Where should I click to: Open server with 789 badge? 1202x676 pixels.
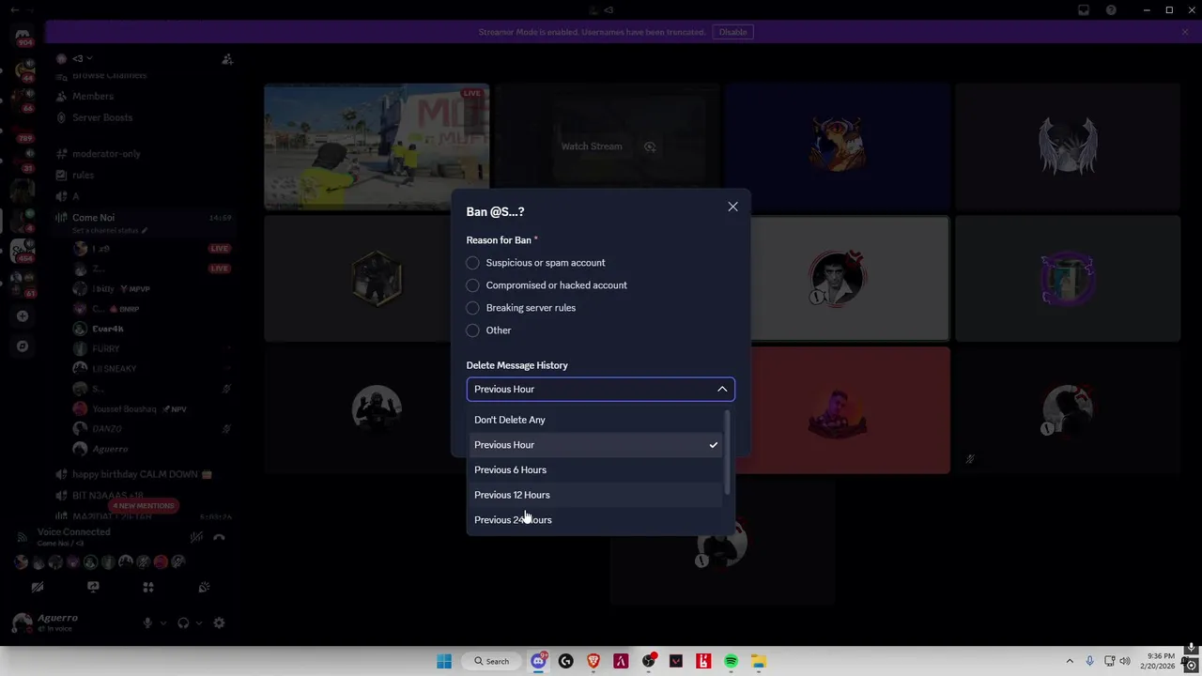coord(23,131)
